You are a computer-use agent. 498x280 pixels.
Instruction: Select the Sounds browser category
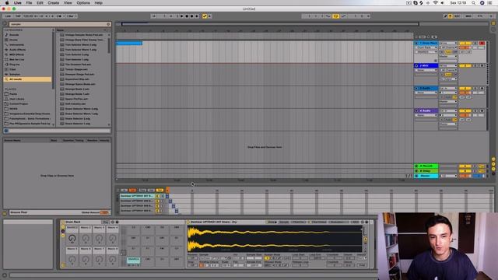click(x=14, y=35)
